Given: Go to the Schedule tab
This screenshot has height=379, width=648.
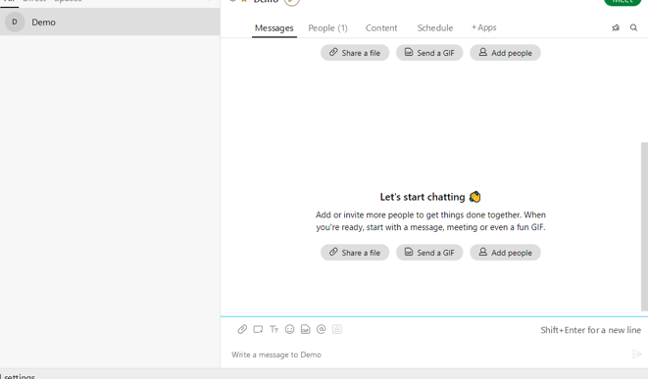Looking at the screenshot, I should (434, 28).
